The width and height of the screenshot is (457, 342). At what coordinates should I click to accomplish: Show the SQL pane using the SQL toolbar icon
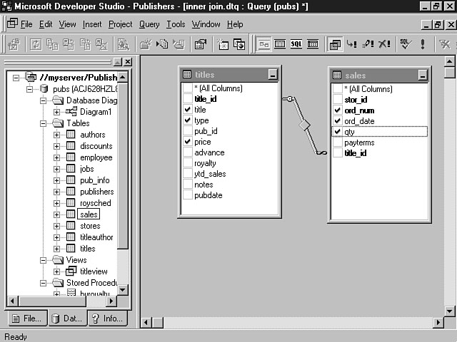[296, 44]
